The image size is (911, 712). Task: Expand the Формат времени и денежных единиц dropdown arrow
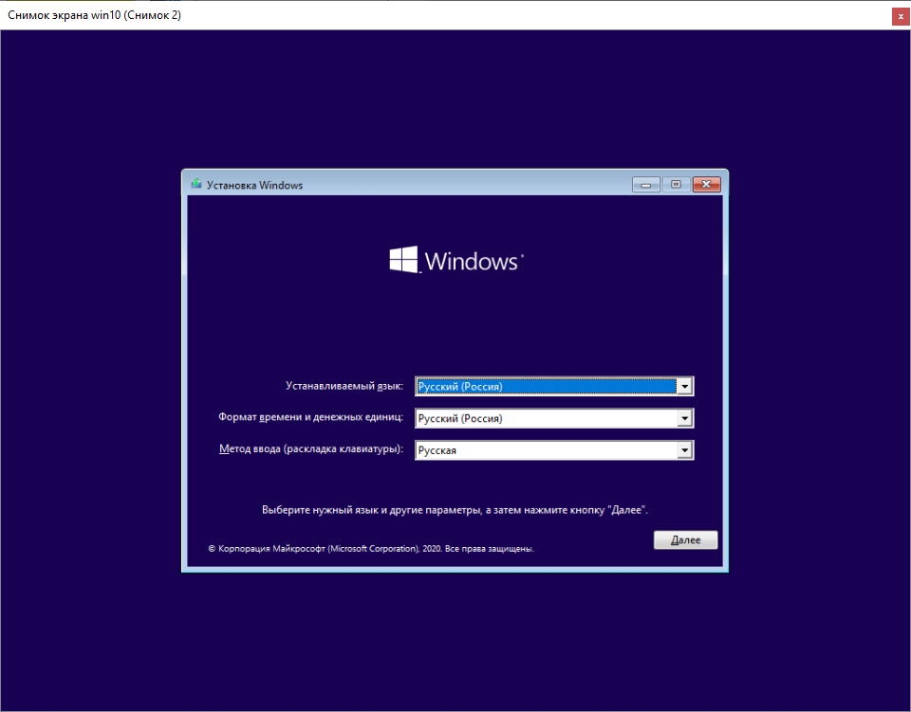(685, 418)
